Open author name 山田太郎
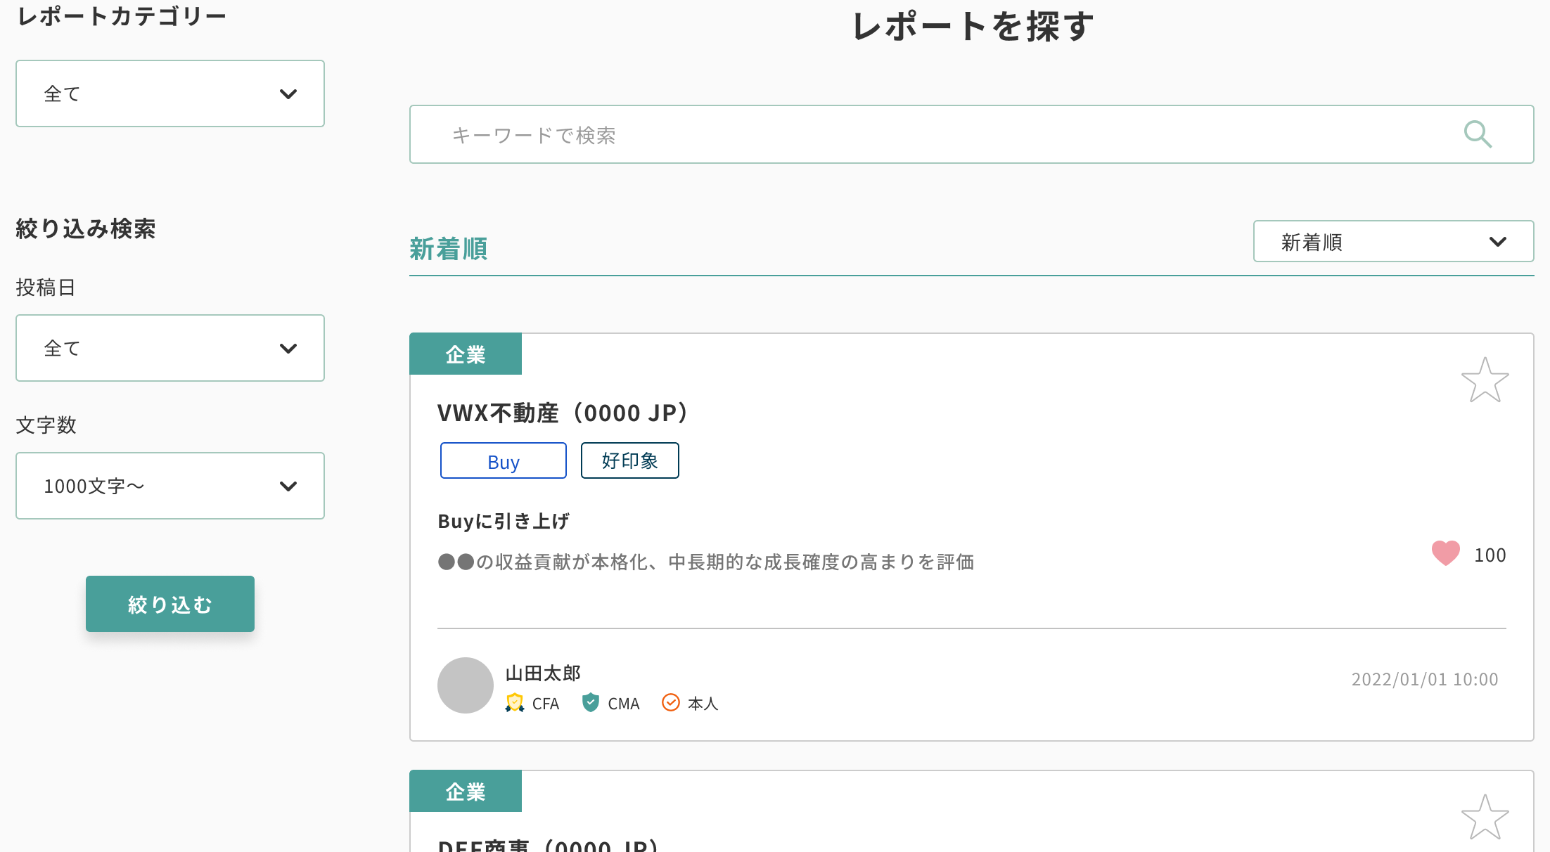 (x=543, y=673)
